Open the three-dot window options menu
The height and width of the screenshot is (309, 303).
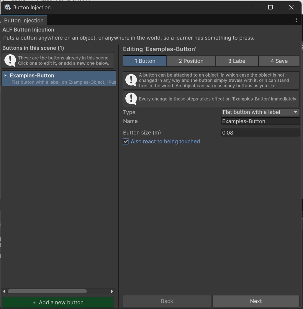point(296,20)
